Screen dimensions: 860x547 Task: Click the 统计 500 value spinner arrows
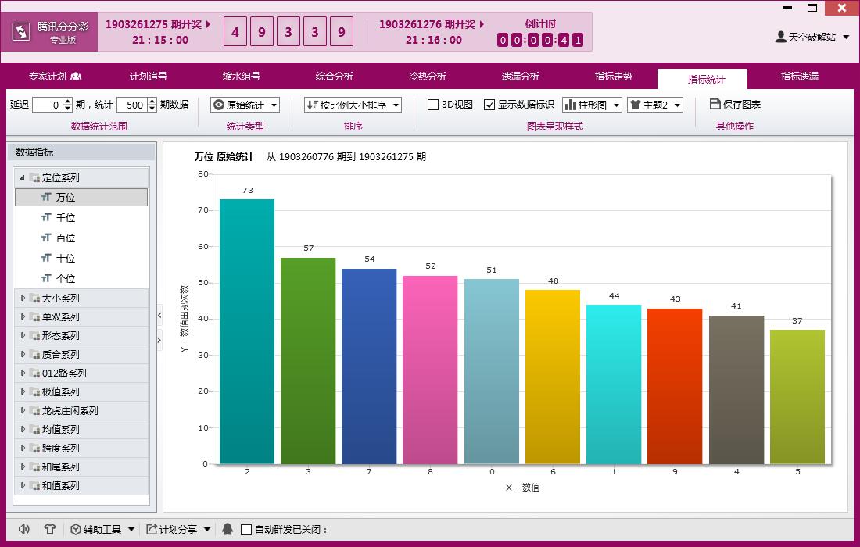point(152,105)
